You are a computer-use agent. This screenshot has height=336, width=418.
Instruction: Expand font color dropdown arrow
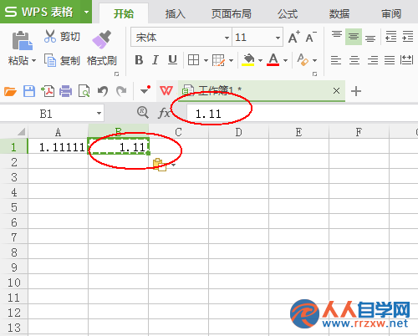tap(285, 60)
